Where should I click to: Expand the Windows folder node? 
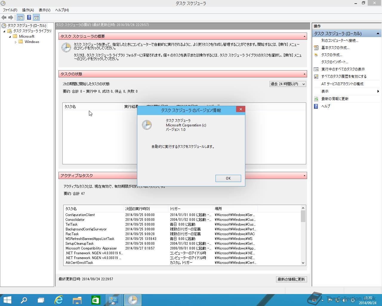16,42
